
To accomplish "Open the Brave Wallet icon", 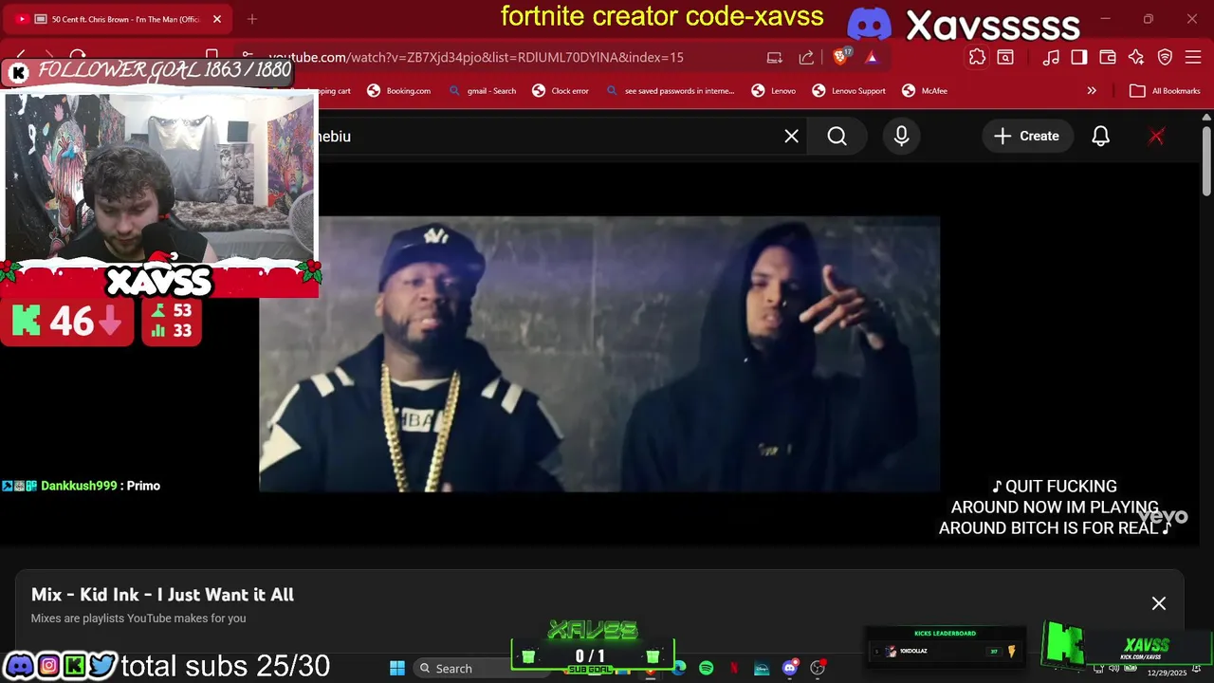I will [1108, 57].
